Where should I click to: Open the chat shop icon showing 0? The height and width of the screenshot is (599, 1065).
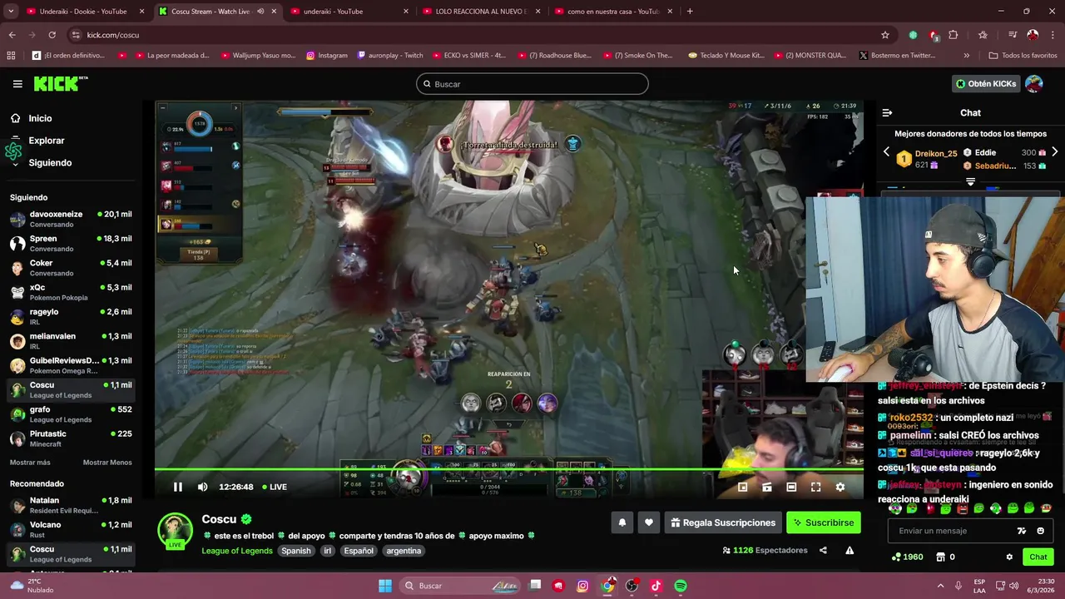point(945,557)
